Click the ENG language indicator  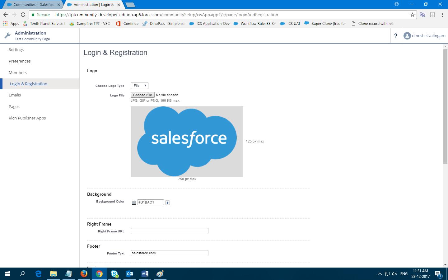coord(404,274)
